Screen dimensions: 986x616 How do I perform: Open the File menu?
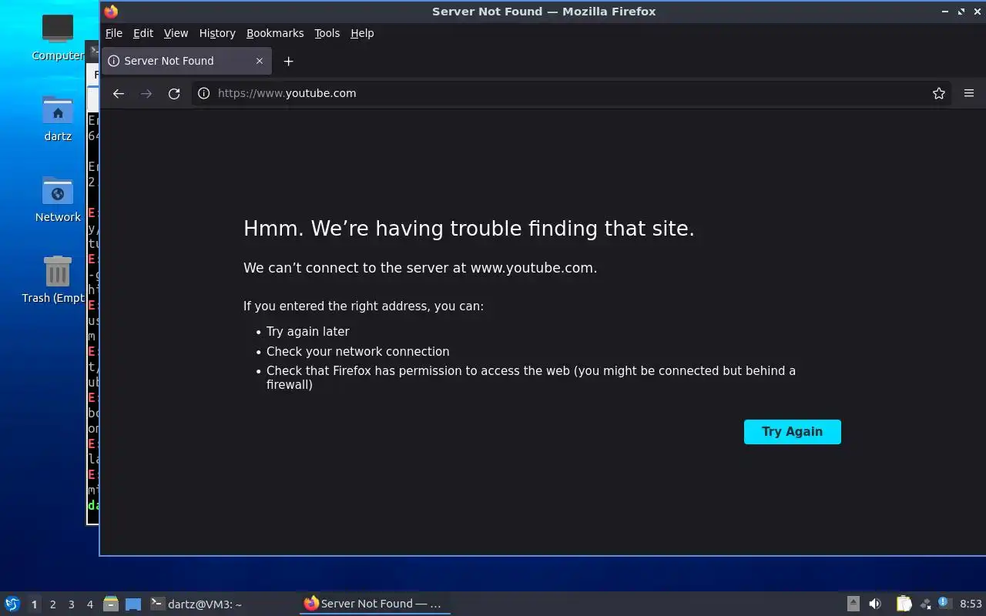coord(114,33)
